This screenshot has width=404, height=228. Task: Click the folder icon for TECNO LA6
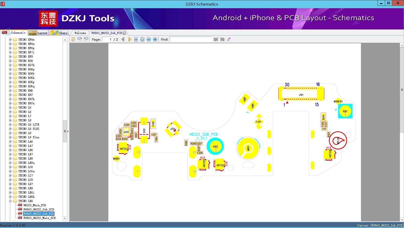(15, 141)
